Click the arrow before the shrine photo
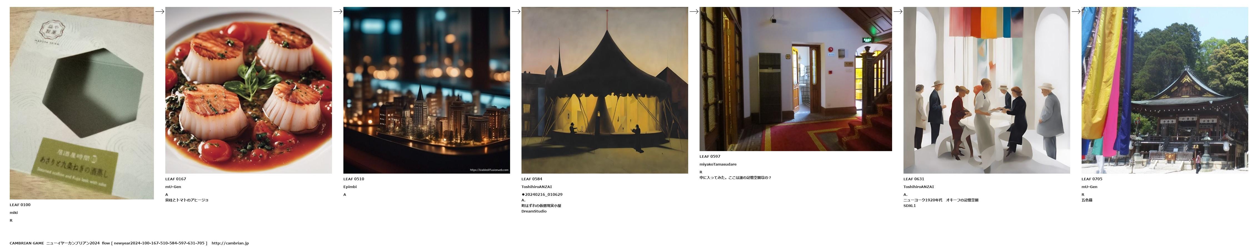 click(x=1076, y=12)
